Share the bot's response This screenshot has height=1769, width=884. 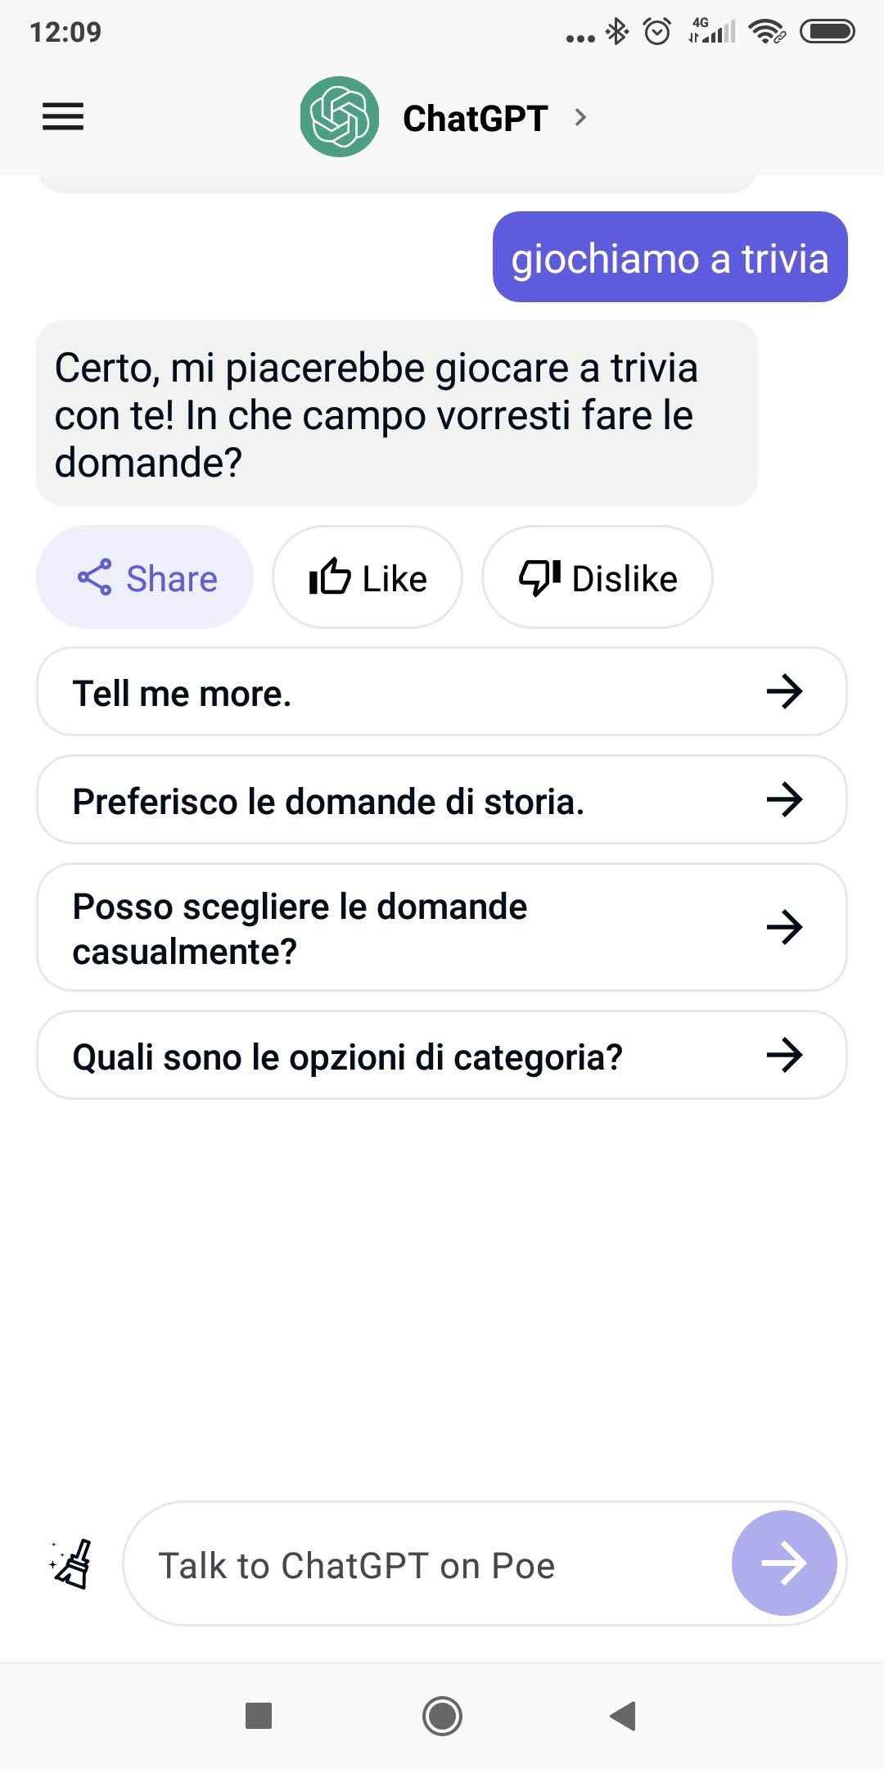[x=145, y=577]
